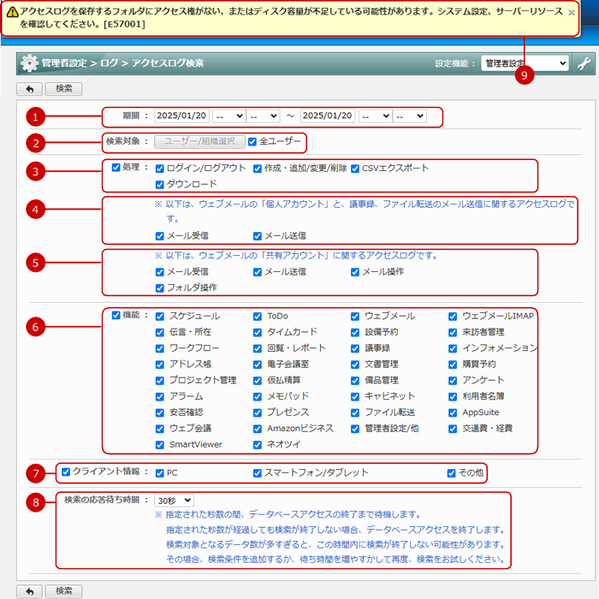This screenshot has height=599, width=599.
Task: Toggle the フォルダ操作 checkbox
Action: pos(160,288)
